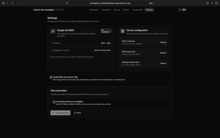
Task: Click the Test connection section heading
Action: tap(58, 91)
